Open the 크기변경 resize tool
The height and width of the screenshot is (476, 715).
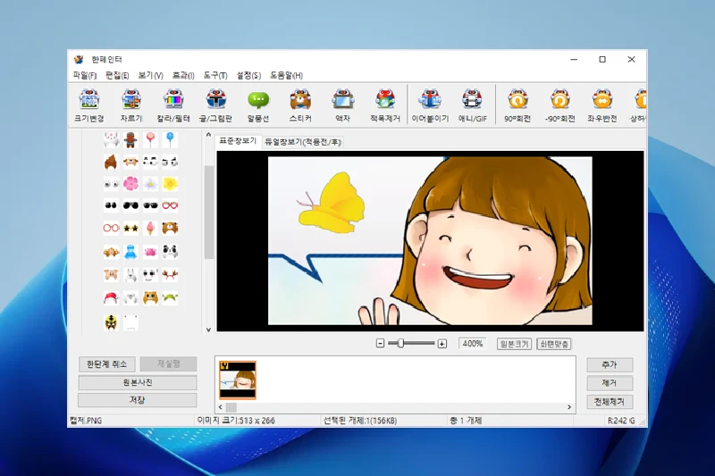pos(88,105)
